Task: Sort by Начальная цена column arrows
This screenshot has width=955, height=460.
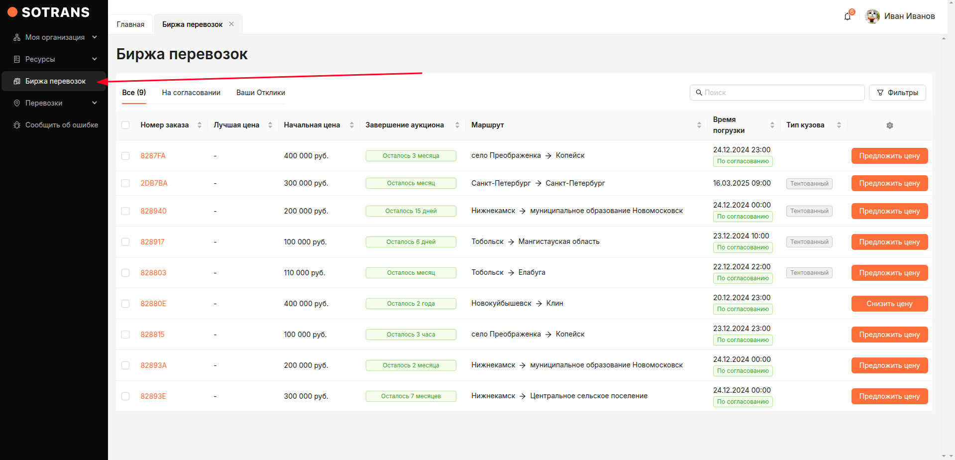Action: point(351,125)
